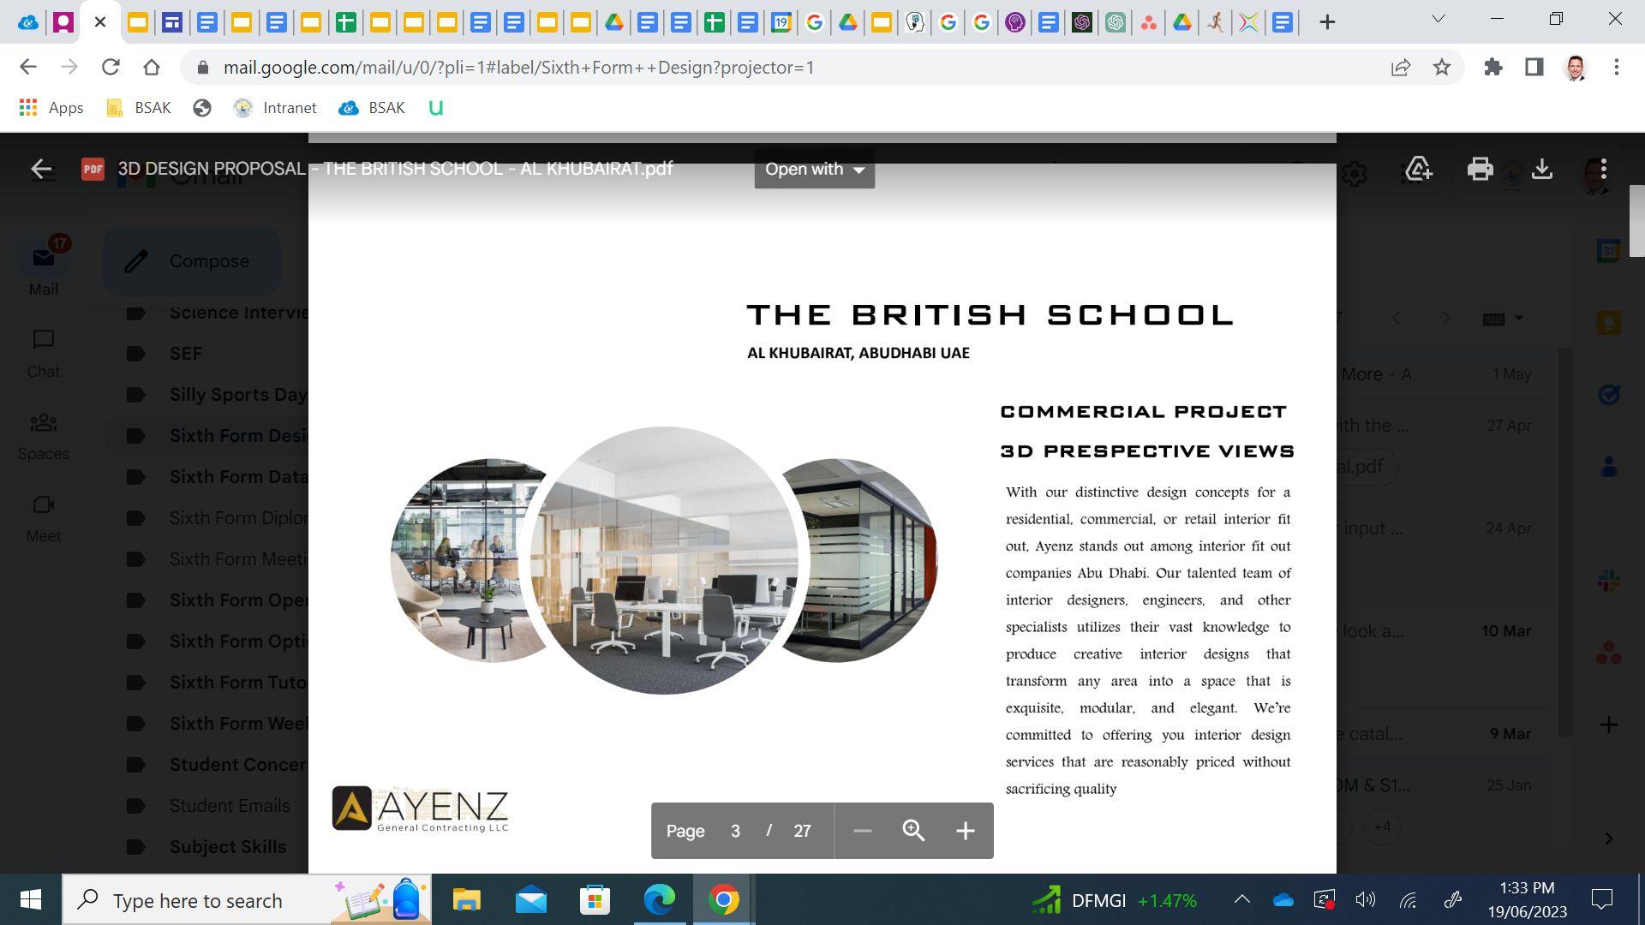Screen dimensions: 1645x925
Task: Add file to Google Drive
Action: tap(1418, 169)
